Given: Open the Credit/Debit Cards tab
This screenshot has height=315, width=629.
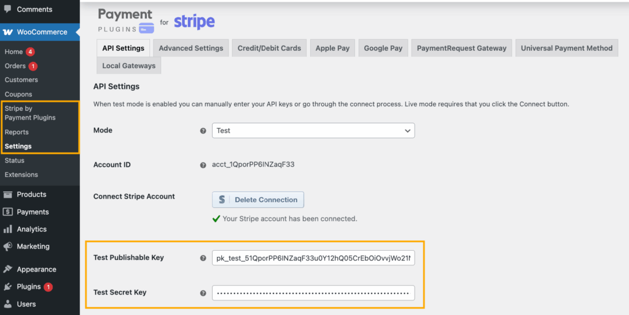Looking at the screenshot, I should pos(269,48).
